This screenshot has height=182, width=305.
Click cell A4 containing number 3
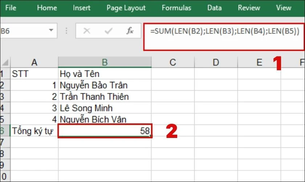(34, 108)
